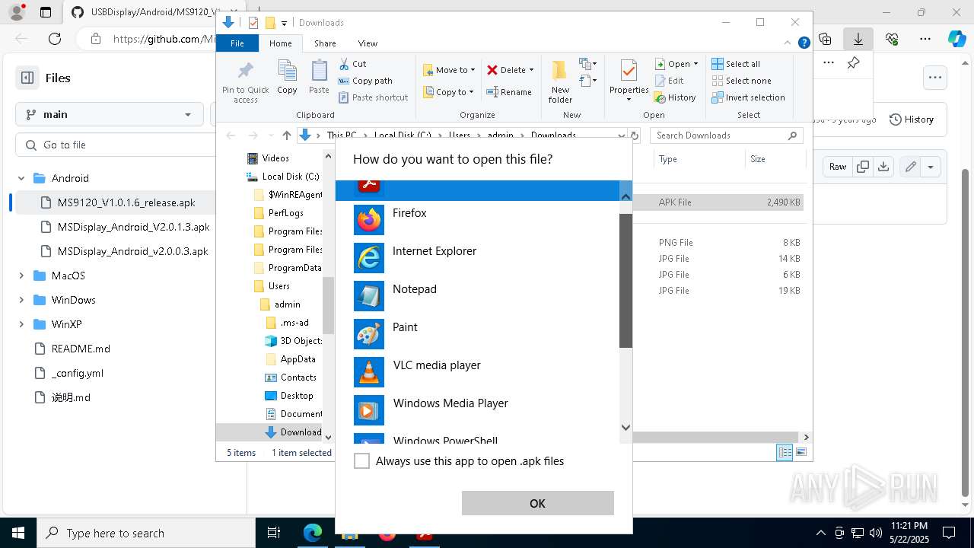
Task: Switch to the Share ribbon tab
Action: tap(325, 43)
